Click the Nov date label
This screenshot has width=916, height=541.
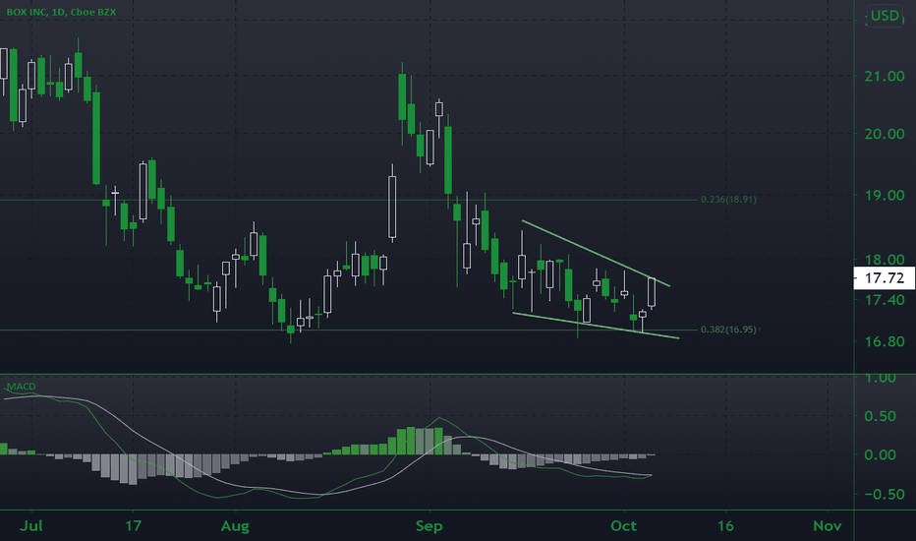point(828,526)
